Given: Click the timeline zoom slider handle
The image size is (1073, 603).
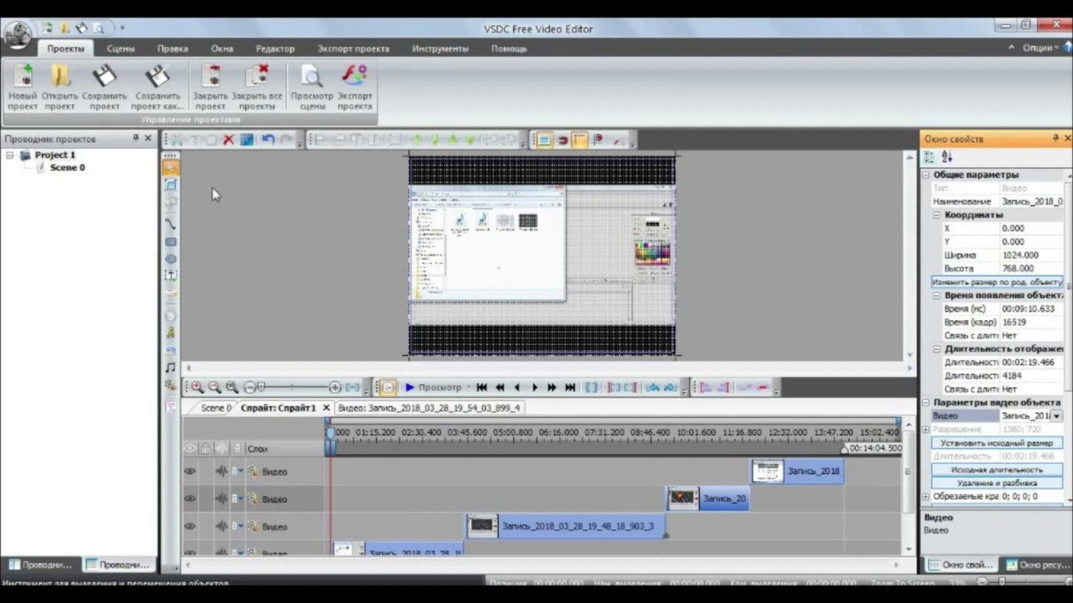Looking at the screenshot, I should point(262,387).
